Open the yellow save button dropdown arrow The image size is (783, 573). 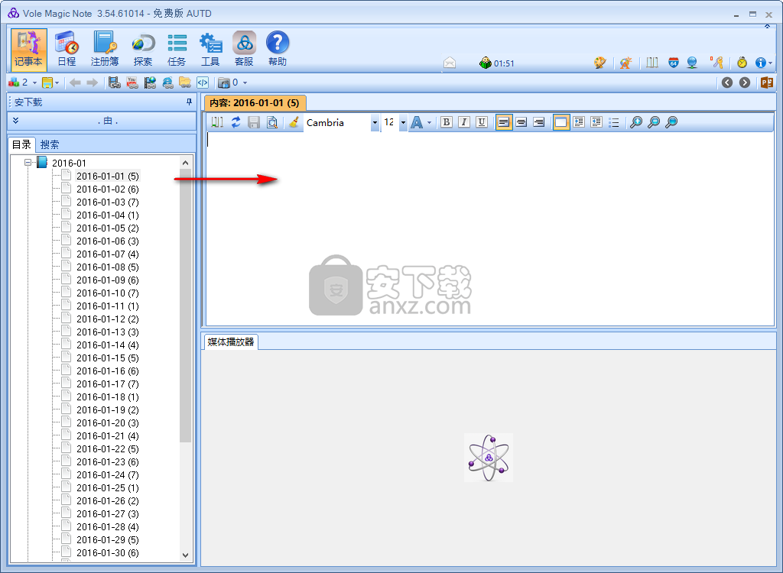[x=57, y=83]
